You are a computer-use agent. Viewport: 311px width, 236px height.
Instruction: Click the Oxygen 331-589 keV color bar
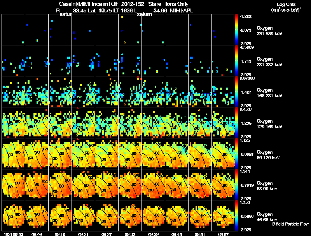click(236, 30)
